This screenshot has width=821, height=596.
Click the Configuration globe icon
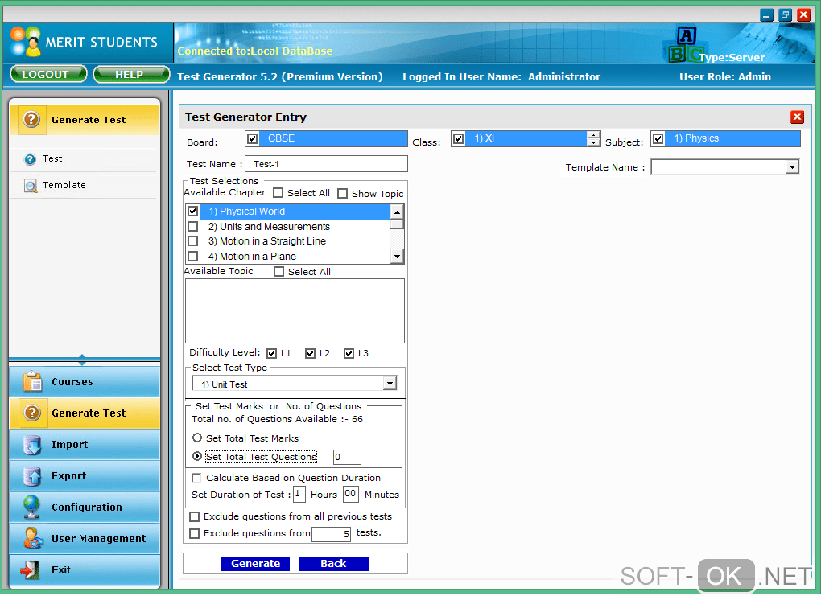point(32,507)
